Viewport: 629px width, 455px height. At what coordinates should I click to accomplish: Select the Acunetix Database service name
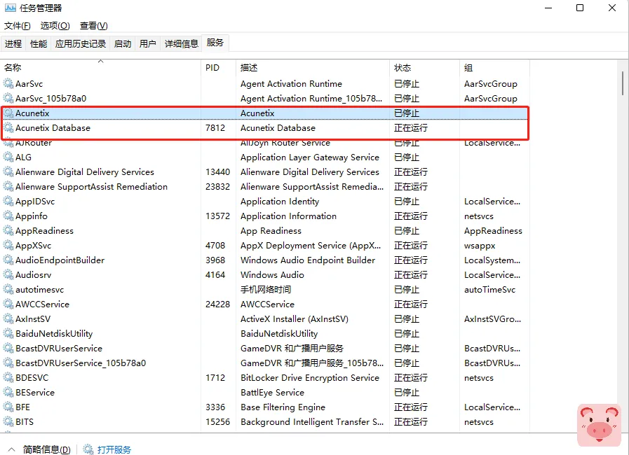pyautogui.click(x=53, y=128)
